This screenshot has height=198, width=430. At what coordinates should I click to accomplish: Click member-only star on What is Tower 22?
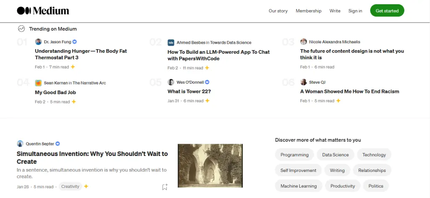[207, 101]
